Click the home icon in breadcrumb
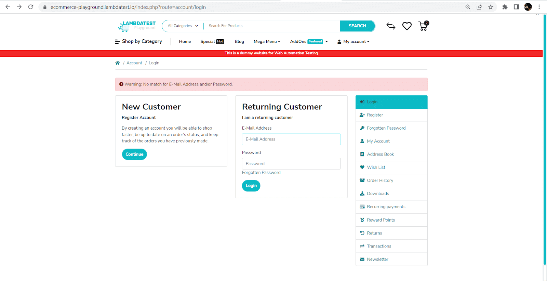The height and width of the screenshot is (281, 547). point(118,63)
